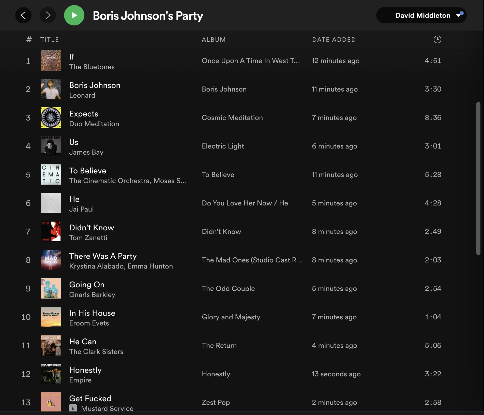Open artist The Bluetones
The height and width of the screenshot is (415, 484).
coord(92,67)
